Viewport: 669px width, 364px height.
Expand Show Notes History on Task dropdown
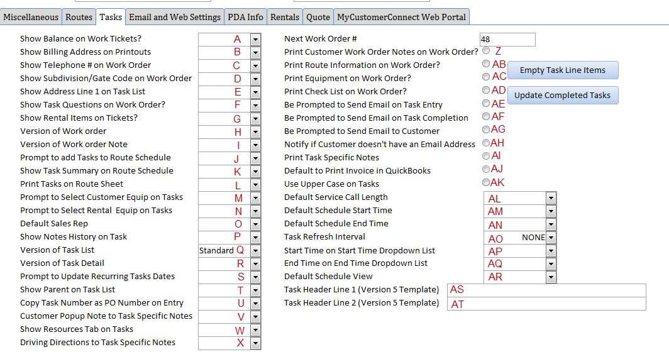[x=255, y=238]
